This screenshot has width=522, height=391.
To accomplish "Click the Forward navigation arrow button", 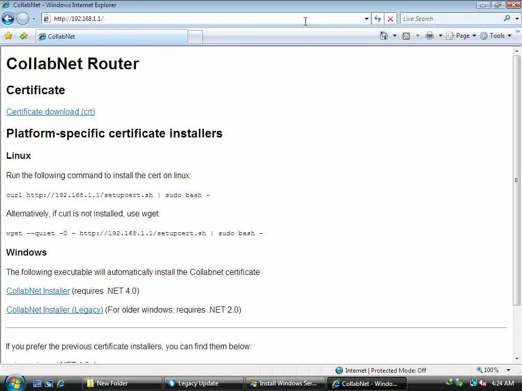I will (x=22, y=19).
